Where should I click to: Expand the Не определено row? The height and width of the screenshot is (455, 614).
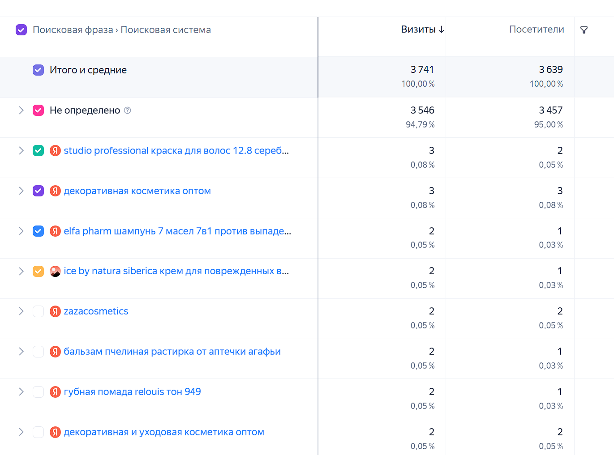click(x=21, y=111)
